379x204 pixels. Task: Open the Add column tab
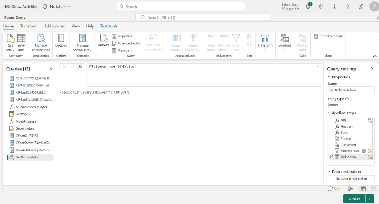pyautogui.click(x=55, y=26)
